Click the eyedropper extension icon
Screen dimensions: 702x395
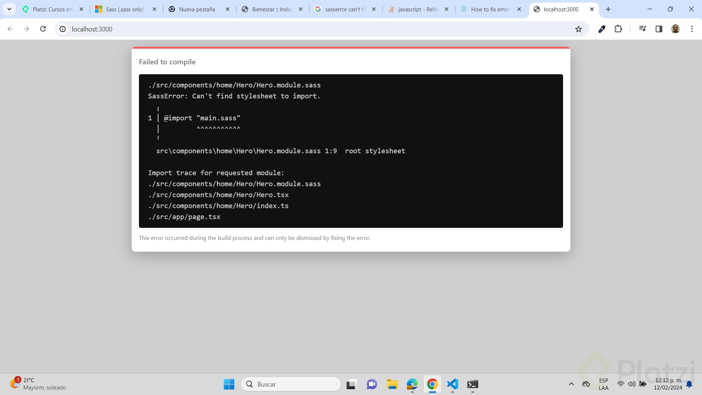click(x=602, y=29)
